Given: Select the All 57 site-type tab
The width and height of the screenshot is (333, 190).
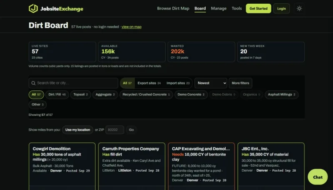Looking at the screenshot, I should coord(127,83).
